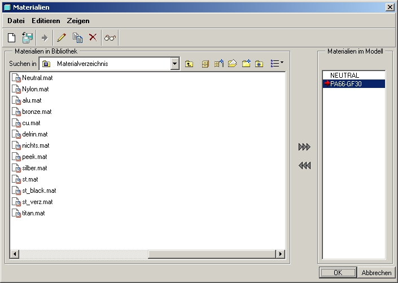The image size is (398, 283).
Task: Select delrin.mat file
Action: (x=30, y=134)
